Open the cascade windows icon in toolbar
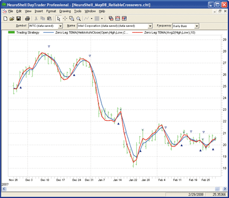Screen dimensions: 229x198 (111, 18)
